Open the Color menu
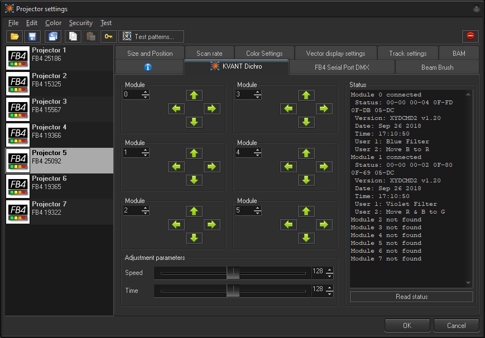The width and height of the screenshot is (485, 338). point(53,23)
